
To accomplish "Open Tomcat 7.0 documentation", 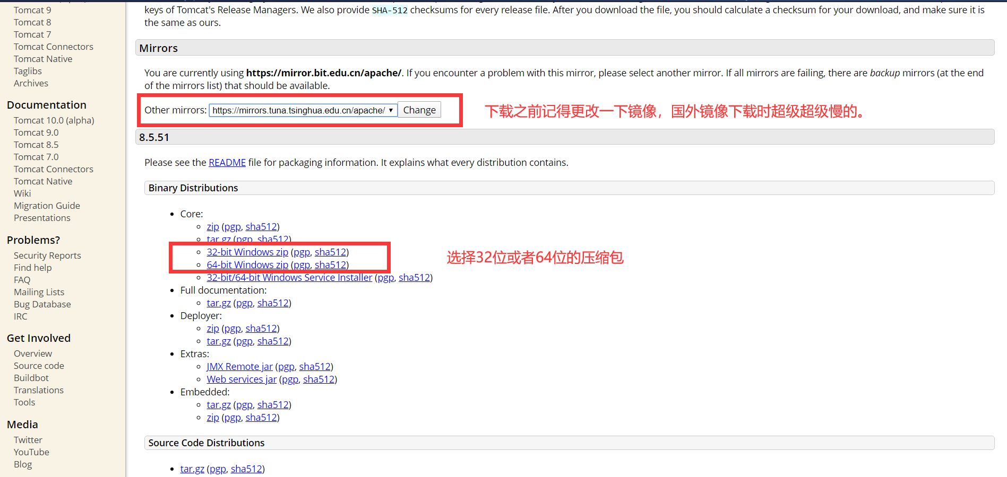I will [x=36, y=157].
